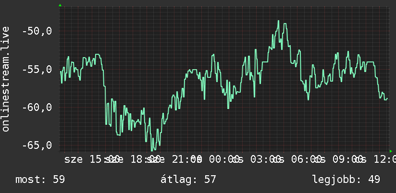Viewport: 396px width, 193px height.
Task: Click the green arrow atop the y-axis
Action: (x=60, y=5)
